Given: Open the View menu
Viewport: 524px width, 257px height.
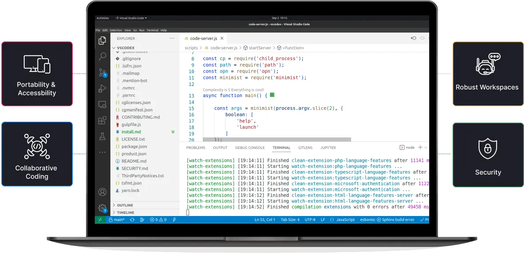Looking at the screenshot, I should click(127, 30).
